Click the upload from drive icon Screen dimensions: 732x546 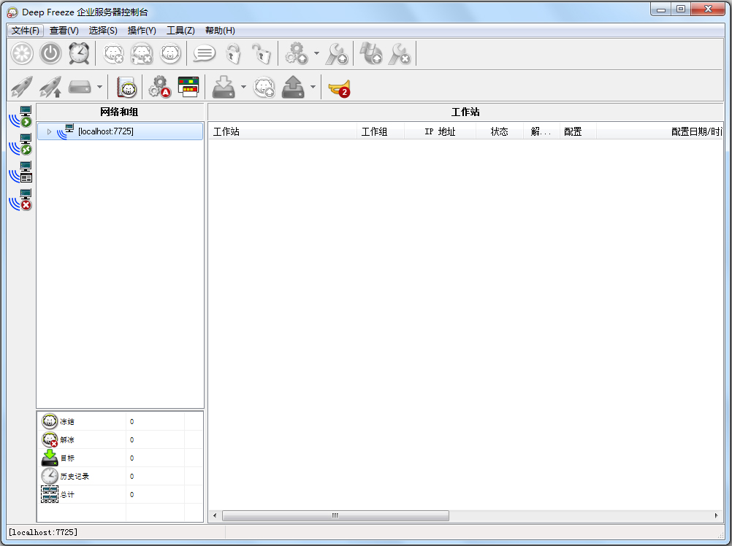pos(293,87)
